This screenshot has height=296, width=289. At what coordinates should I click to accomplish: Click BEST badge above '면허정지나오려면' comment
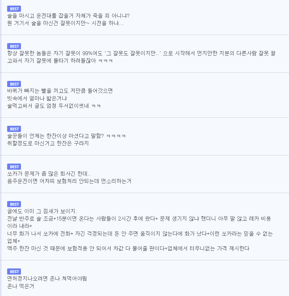tap(14, 272)
